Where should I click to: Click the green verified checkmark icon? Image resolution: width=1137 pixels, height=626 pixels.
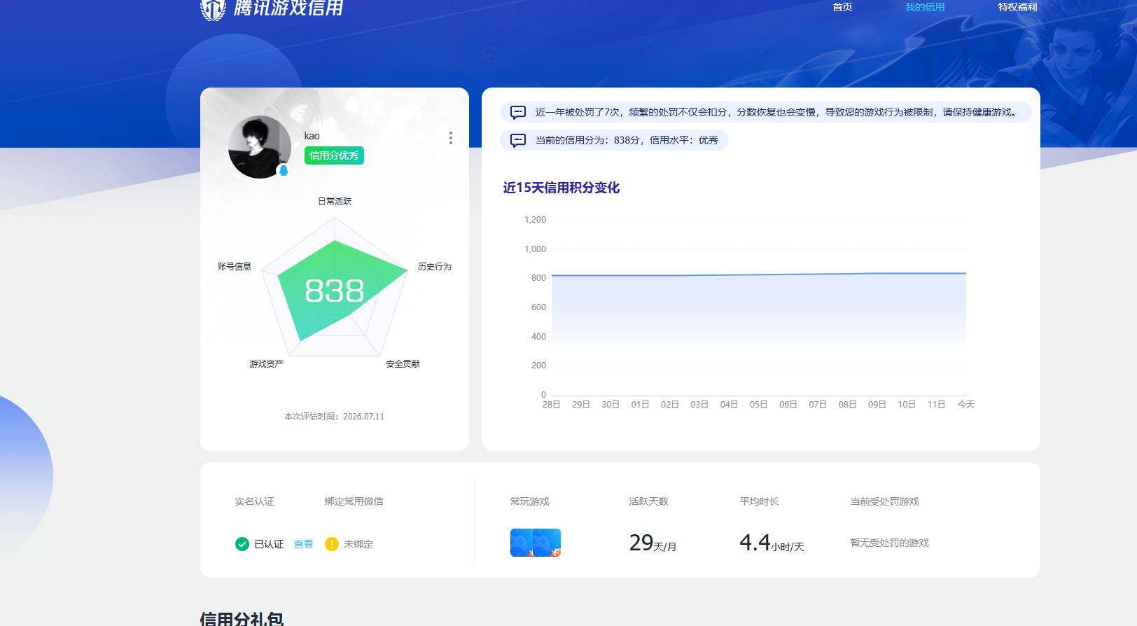pyautogui.click(x=242, y=544)
